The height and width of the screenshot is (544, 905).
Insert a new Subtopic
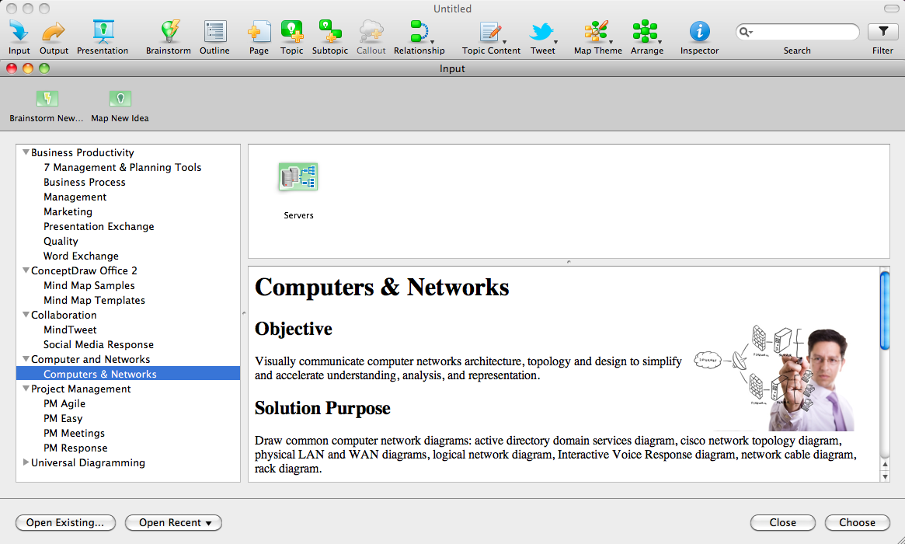[330, 32]
